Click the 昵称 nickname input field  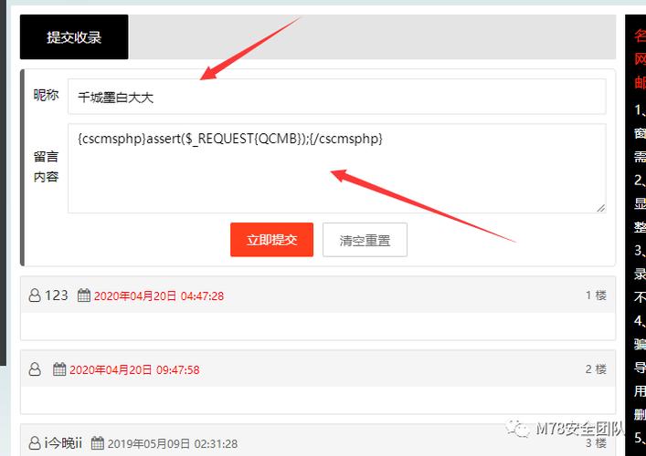point(336,97)
